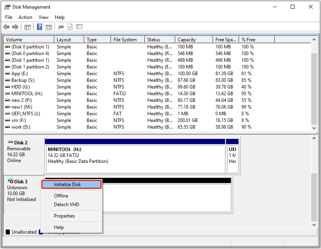The width and height of the screenshot is (321, 249).
Task: Select Initialize Disk from the context menu
Action: pos(71,184)
